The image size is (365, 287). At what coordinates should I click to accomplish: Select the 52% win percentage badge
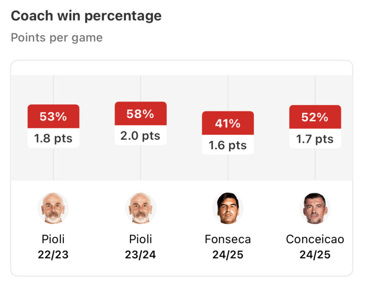(315, 117)
